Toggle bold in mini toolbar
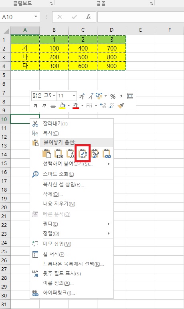Image resolution: width=184 pixels, height=309 pixels. coord(36,106)
